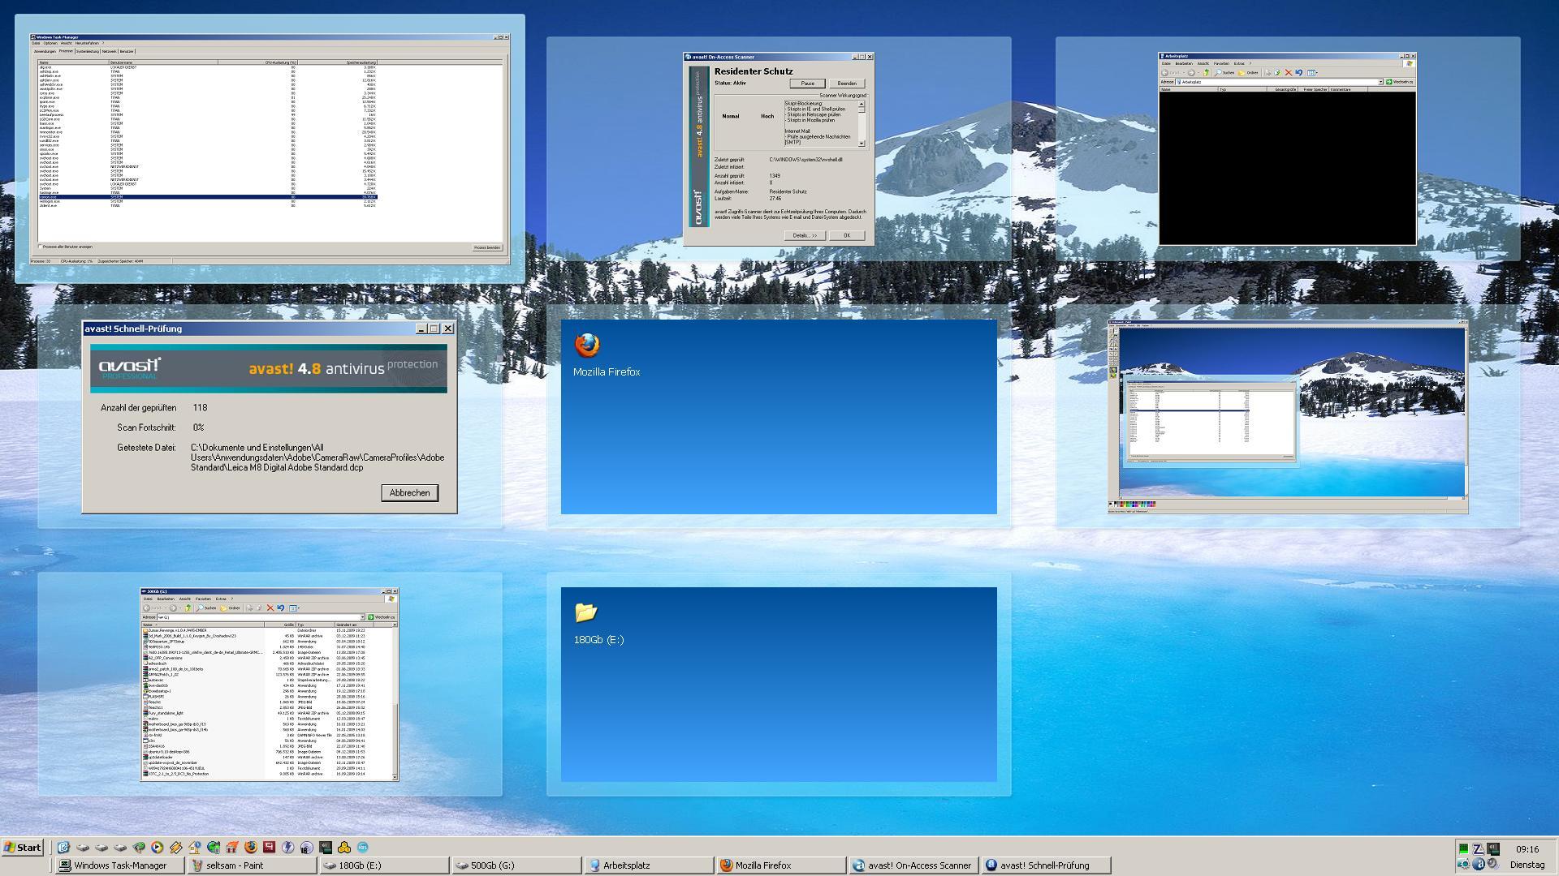This screenshot has height=876, width=1559.
Task: Click the up folder icon in Arbeitsplatz
Action: (1206, 72)
